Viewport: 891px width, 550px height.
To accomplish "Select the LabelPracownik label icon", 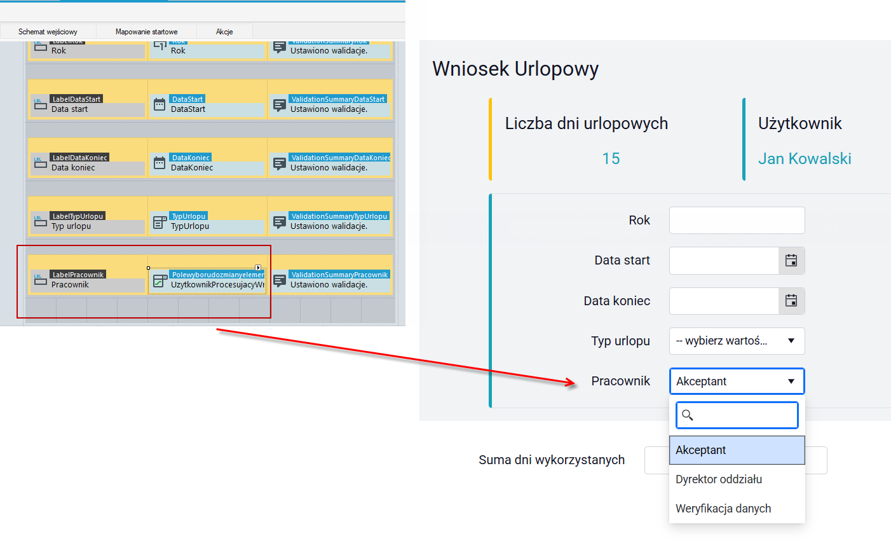I will tap(40, 280).
